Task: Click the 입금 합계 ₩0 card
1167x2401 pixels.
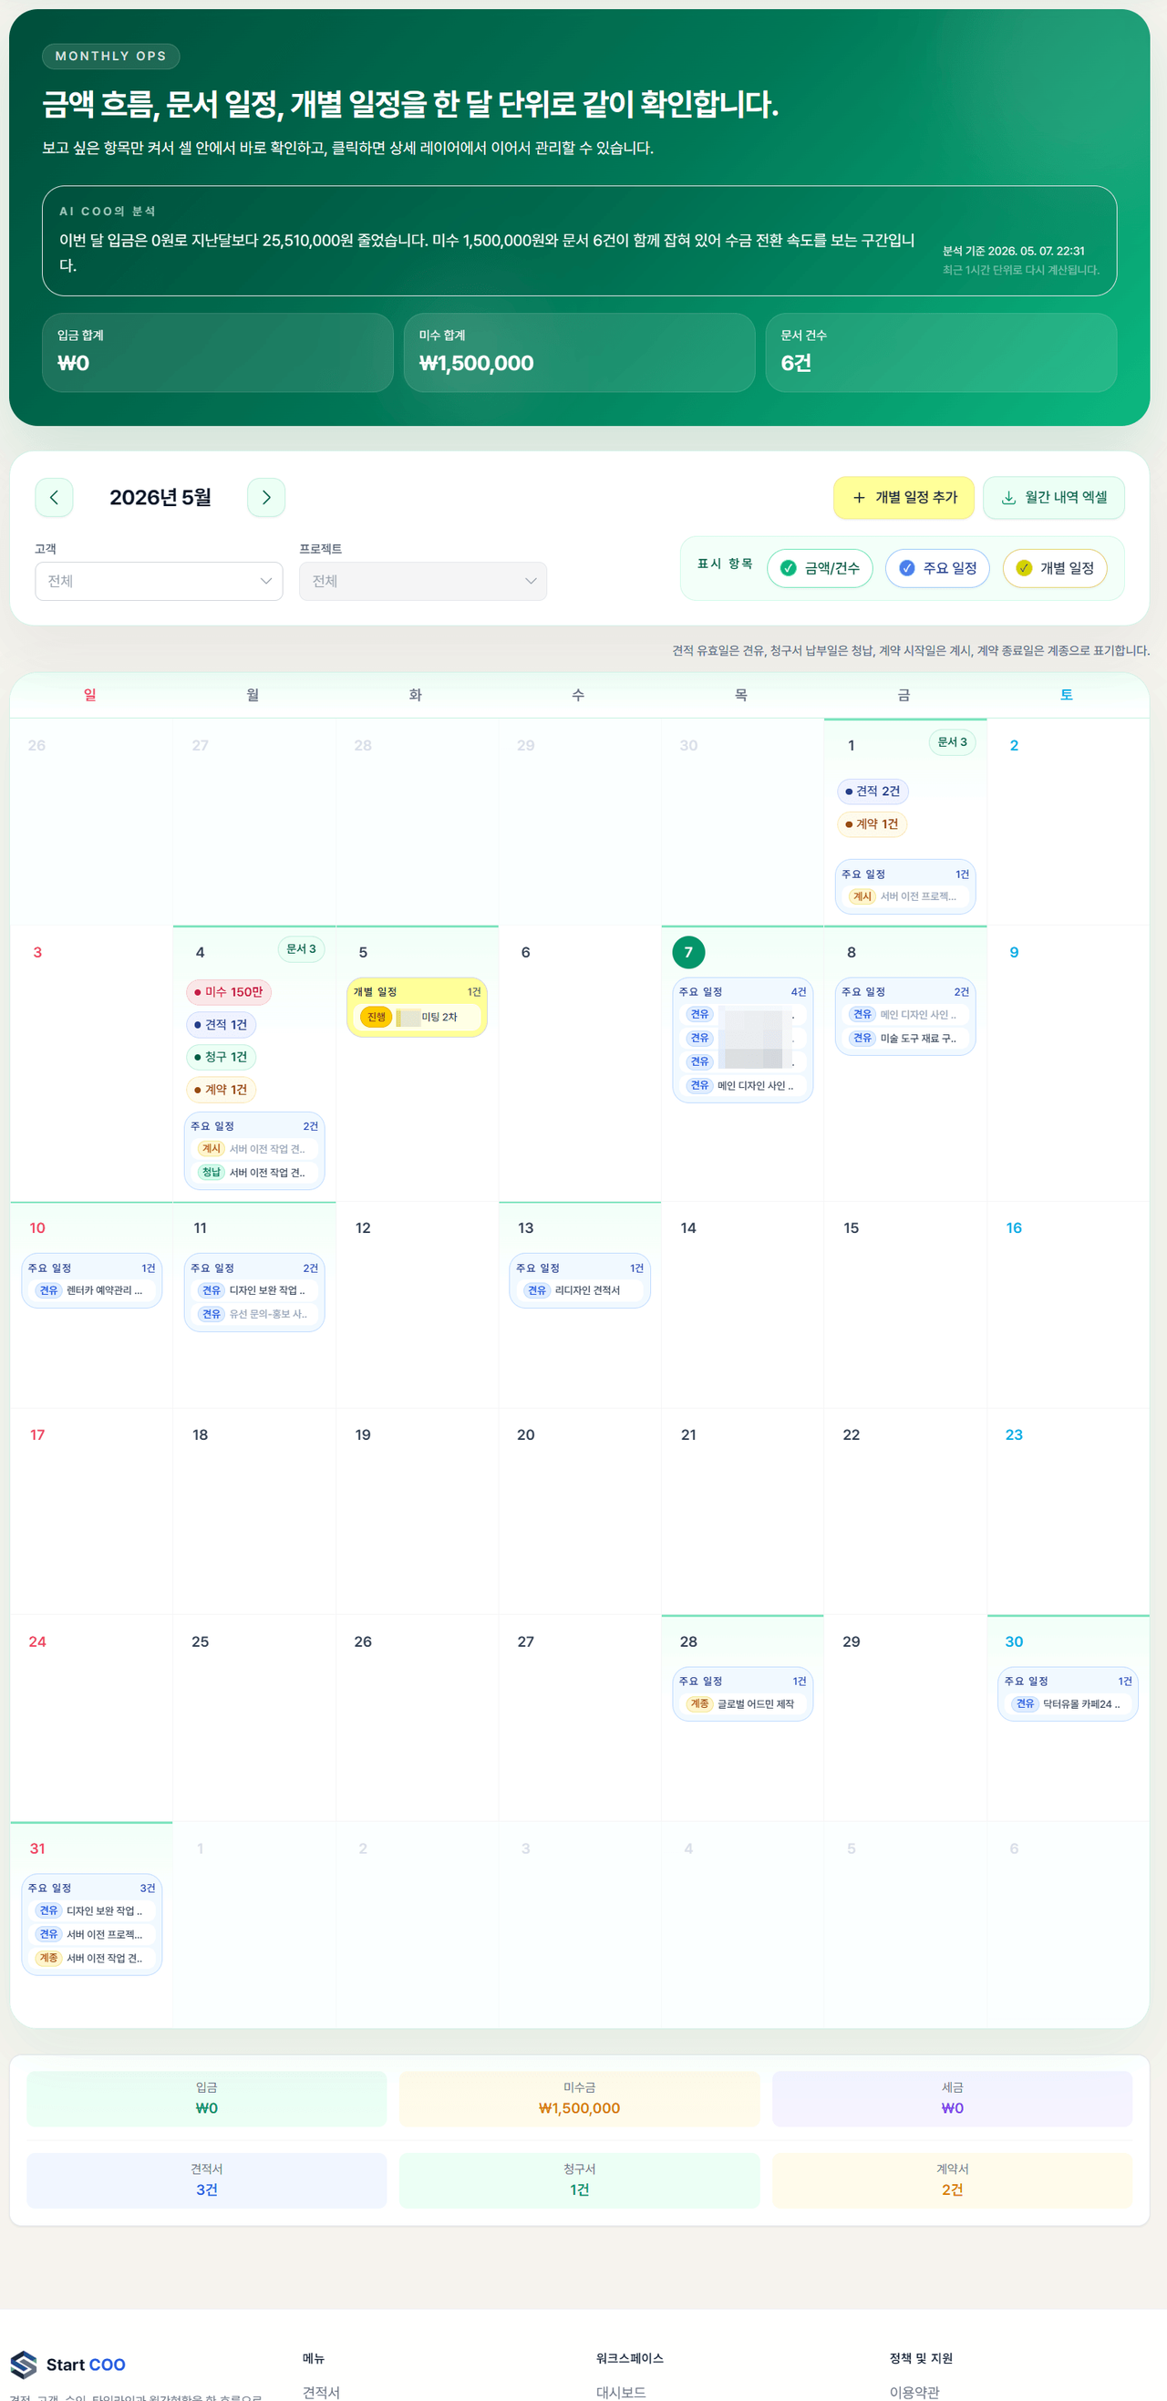Action: pos(217,353)
